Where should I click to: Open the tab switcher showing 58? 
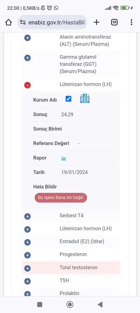[114, 22]
